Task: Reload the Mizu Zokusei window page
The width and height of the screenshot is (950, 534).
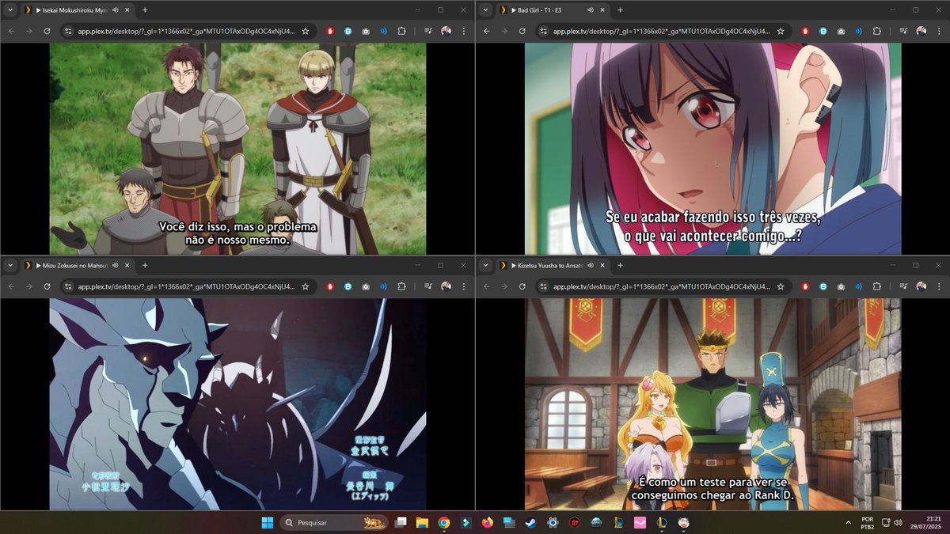Action: pyautogui.click(x=47, y=286)
